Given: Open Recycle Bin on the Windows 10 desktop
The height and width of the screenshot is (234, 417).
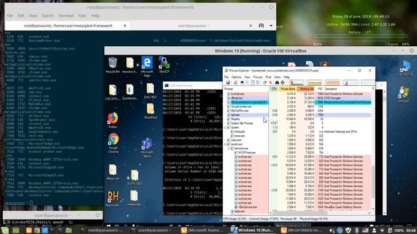Looking at the screenshot, I should pos(113,65).
